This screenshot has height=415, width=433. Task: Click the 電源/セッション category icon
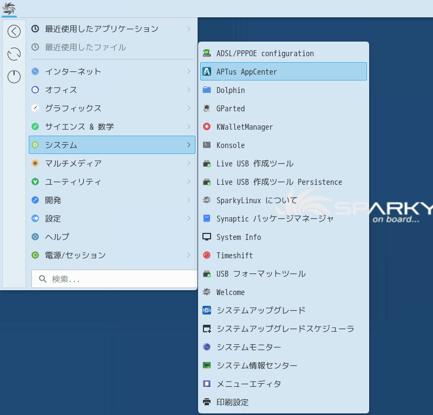35,255
